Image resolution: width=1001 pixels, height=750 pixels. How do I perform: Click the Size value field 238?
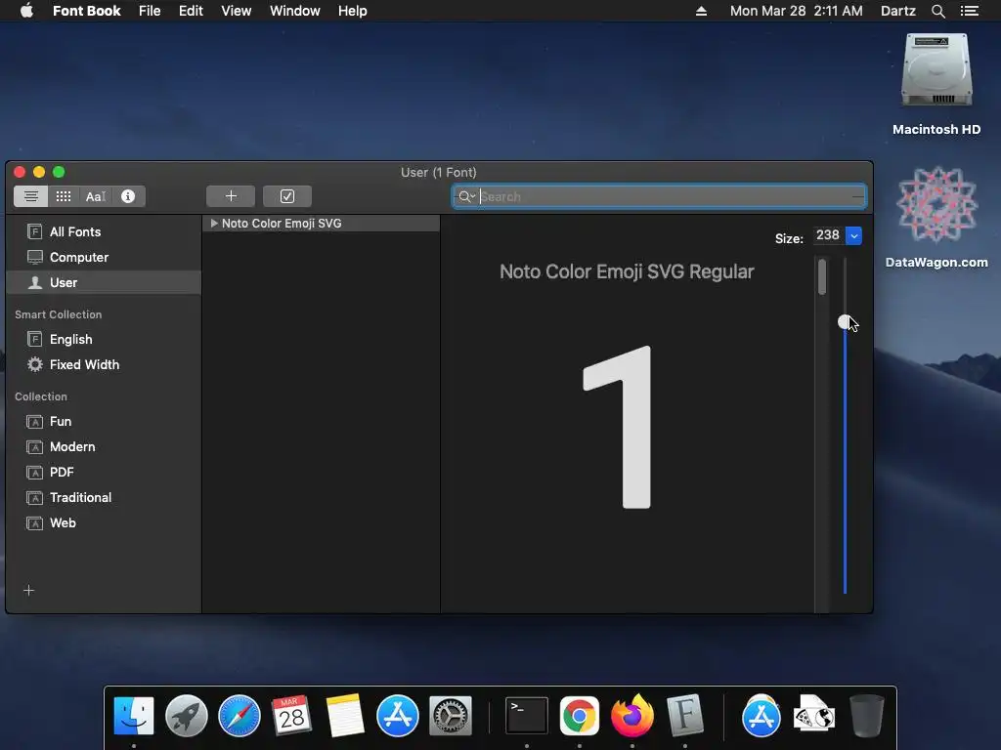828,235
